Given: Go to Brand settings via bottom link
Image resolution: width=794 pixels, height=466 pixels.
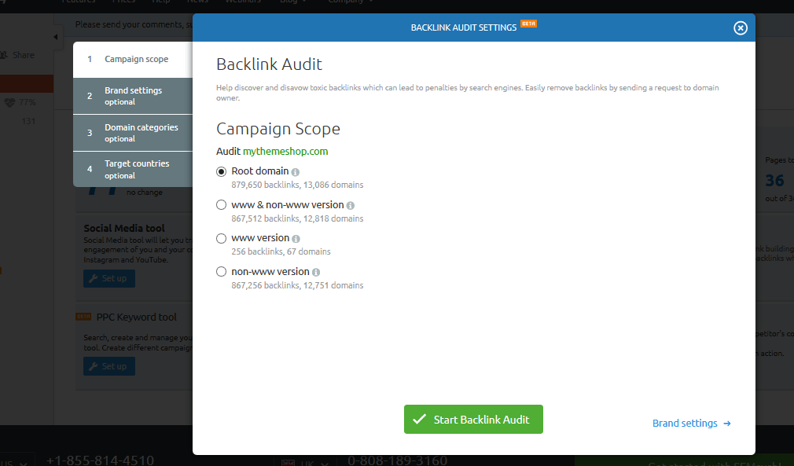Looking at the screenshot, I should click(691, 423).
